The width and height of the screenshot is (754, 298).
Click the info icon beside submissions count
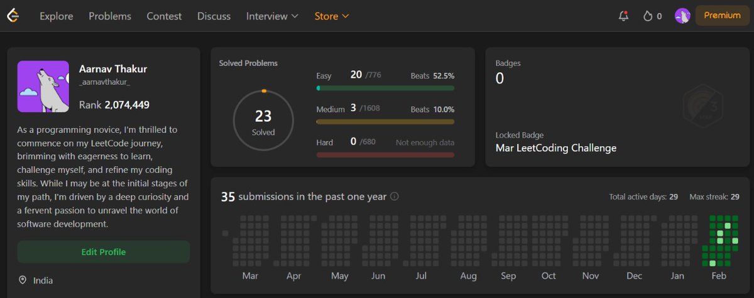(395, 196)
